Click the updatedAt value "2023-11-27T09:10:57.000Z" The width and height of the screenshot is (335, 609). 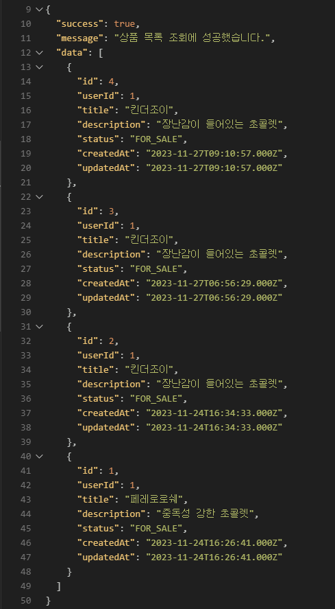(214, 168)
